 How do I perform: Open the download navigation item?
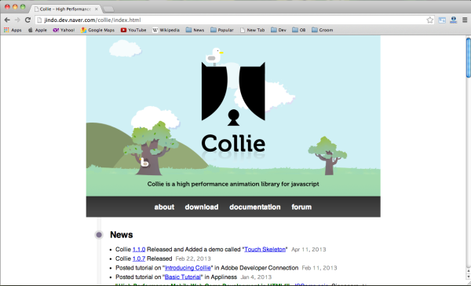point(202,207)
